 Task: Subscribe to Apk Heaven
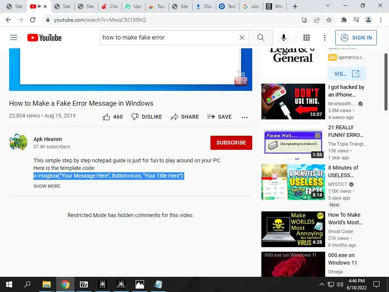point(231,143)
